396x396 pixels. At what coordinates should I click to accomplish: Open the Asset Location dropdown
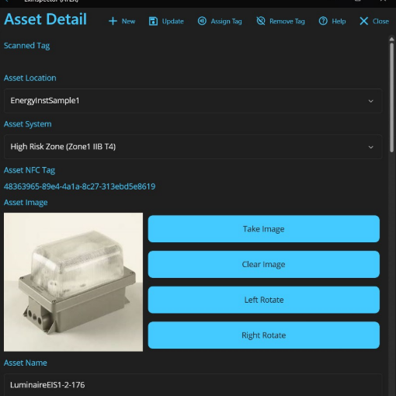[x=193, y=101]
